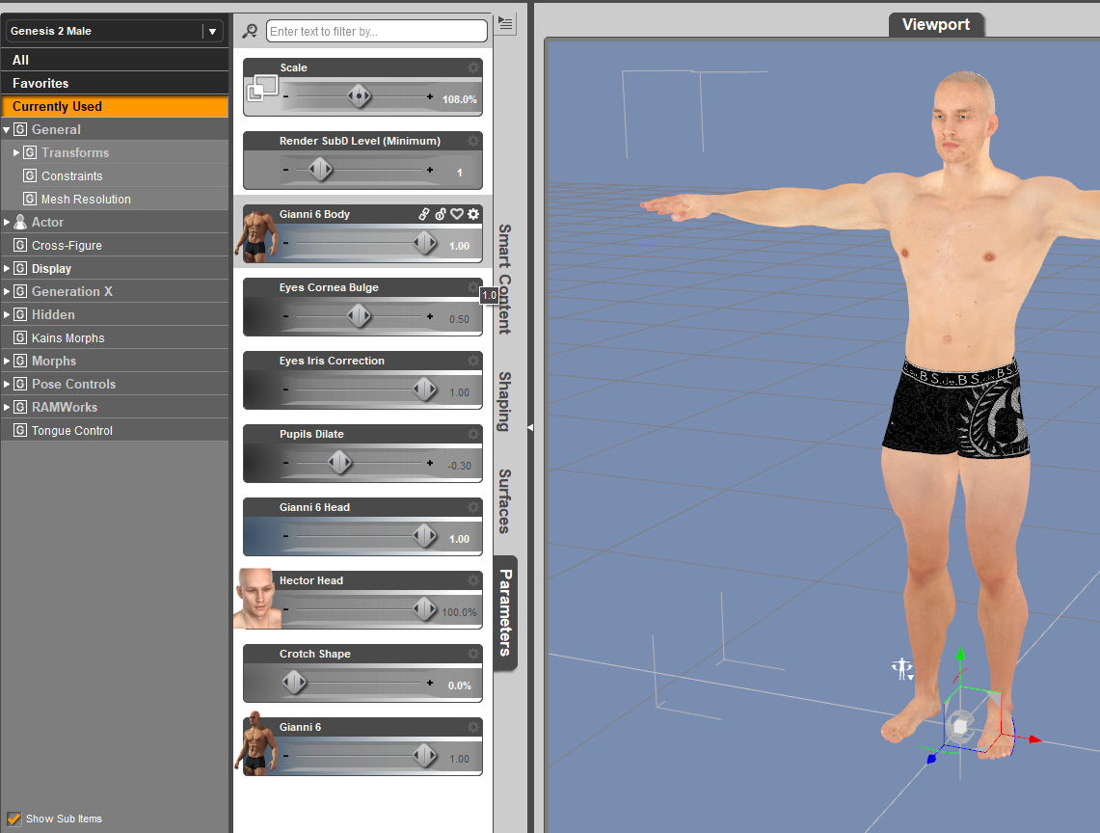Open gear for Eyes Cornea Bulge

coord(473,287)
